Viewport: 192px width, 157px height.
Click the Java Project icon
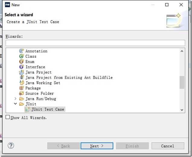coord(21,72)
